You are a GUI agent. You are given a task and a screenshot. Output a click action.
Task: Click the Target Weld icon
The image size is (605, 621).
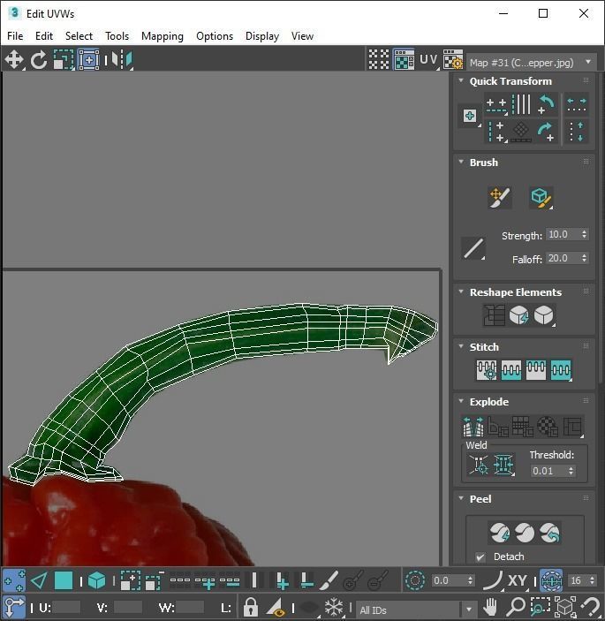(479, 464)
